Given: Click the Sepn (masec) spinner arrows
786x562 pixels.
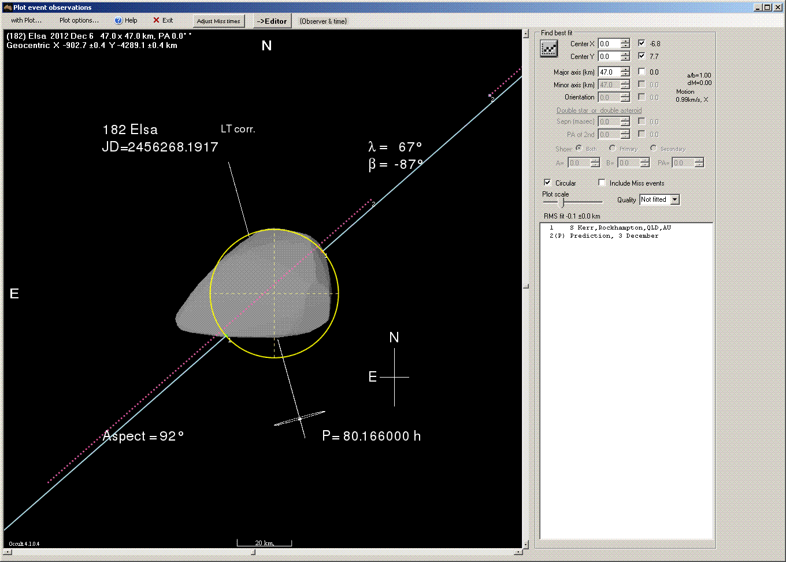Looking at the screenshot, I should tap(625, 121).
